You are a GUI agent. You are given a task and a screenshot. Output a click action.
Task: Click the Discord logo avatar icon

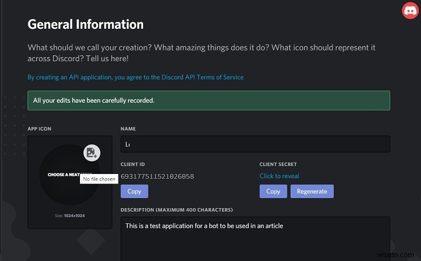pos(410,11)
